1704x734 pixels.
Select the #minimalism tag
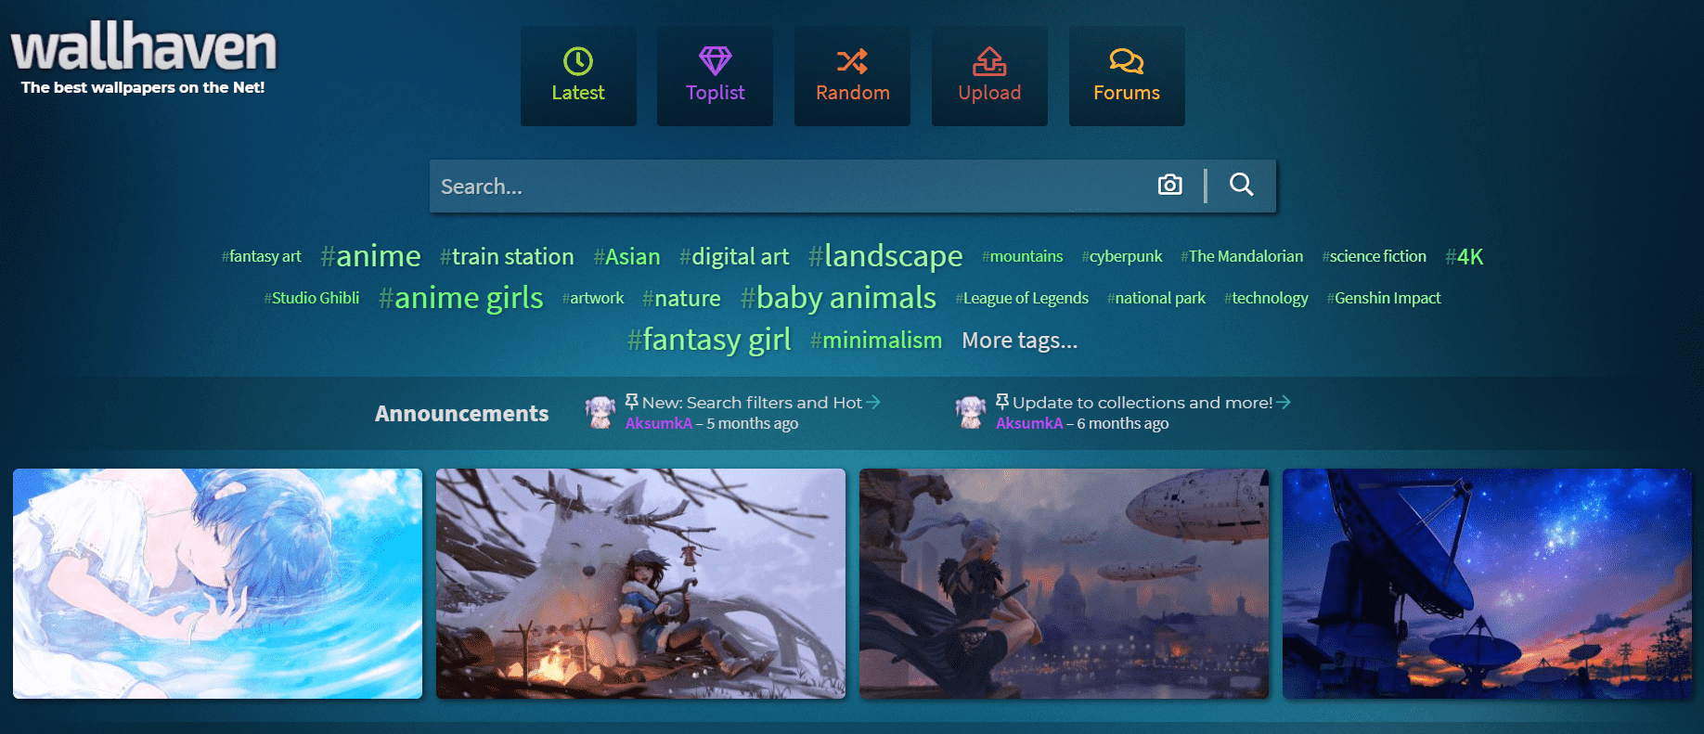(x=875, y=341)
